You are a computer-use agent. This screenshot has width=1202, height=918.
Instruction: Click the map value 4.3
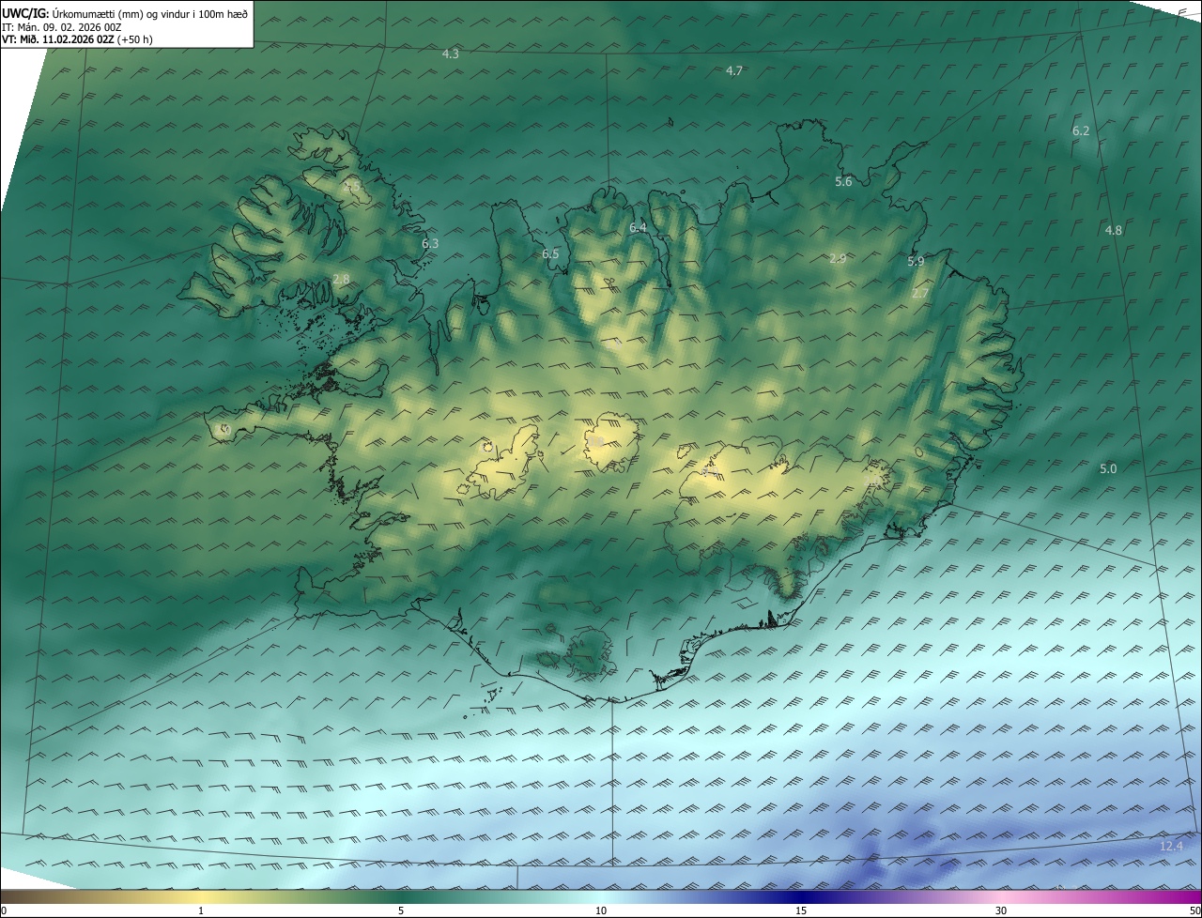click(451, 54)
